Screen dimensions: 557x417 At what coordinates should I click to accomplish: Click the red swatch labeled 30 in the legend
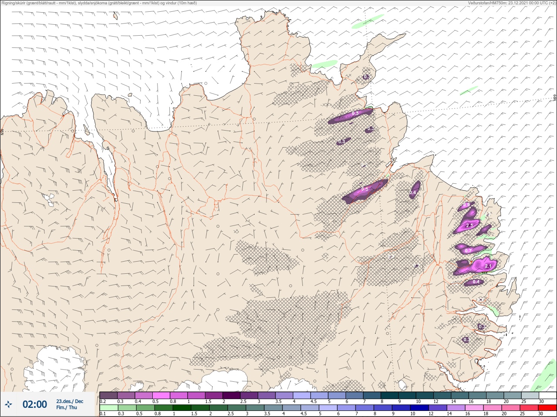547,408
